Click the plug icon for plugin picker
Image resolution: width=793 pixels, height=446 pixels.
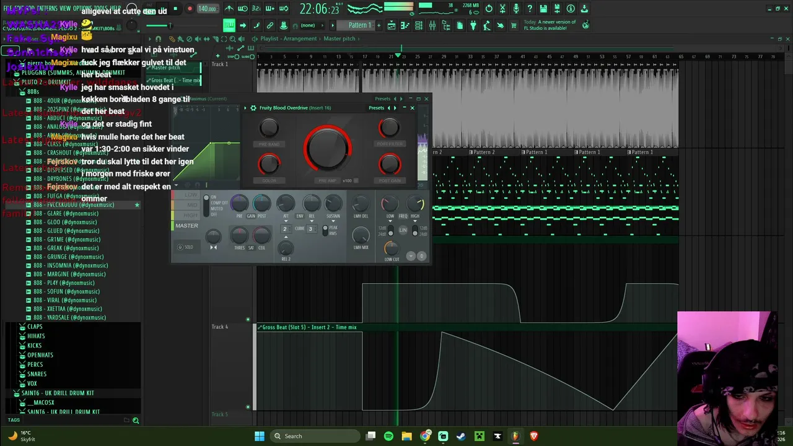click(x=473, y=25)
